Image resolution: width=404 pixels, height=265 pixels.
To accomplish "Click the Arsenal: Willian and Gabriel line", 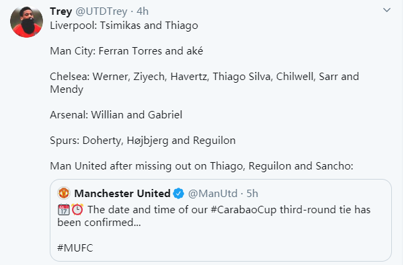I will tap(116, 115).
